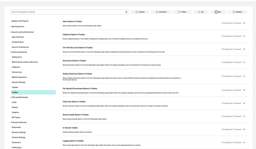Click Gesture Guide Option In Toolbar title
This screenshot has width=256, height=149.
pos(76,115)
